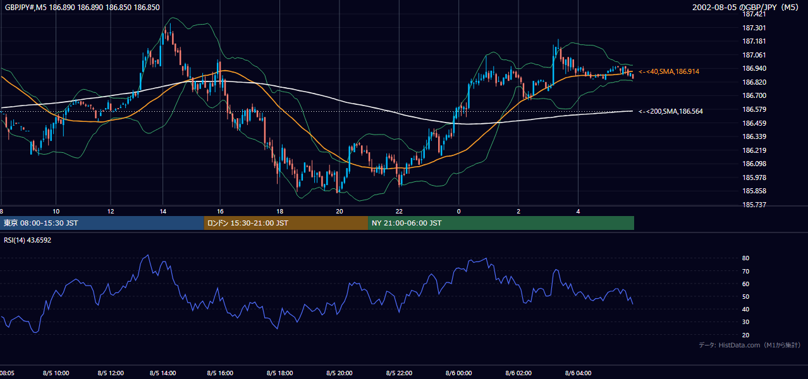Click the 186.820 price axis value
The image size is (808, 379).
(754, 82)
